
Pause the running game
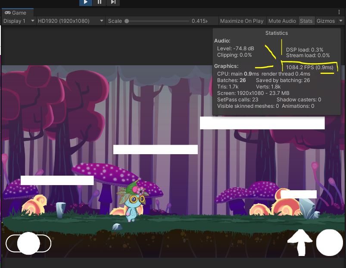(99, 3)
